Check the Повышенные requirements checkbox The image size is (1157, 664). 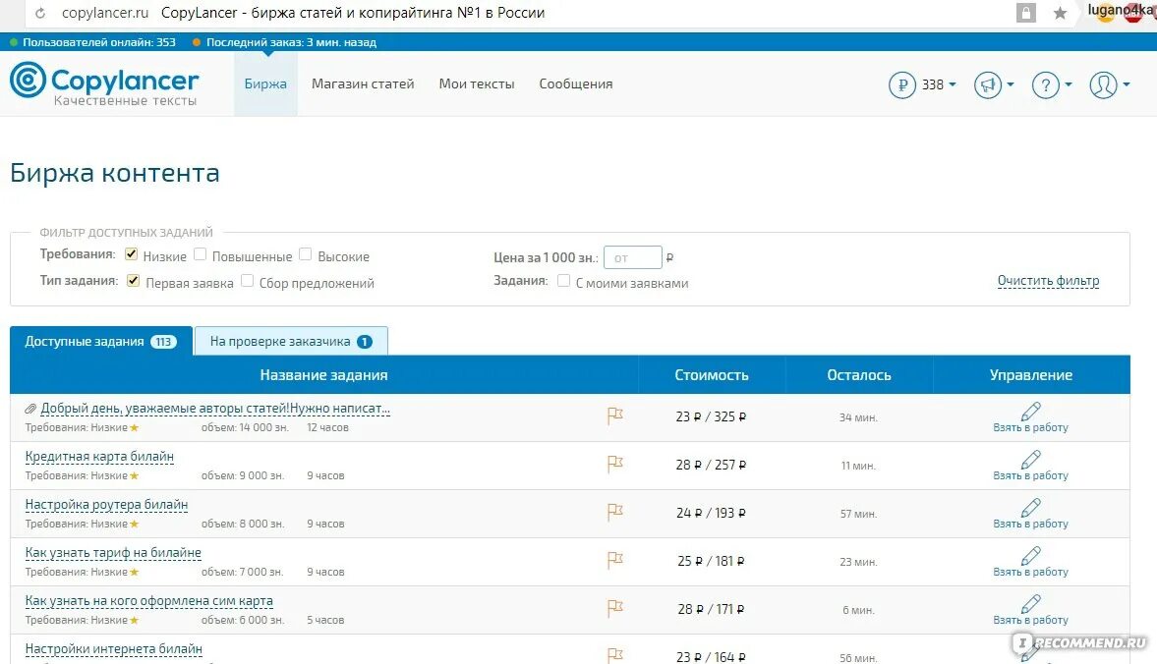[200, 254]
